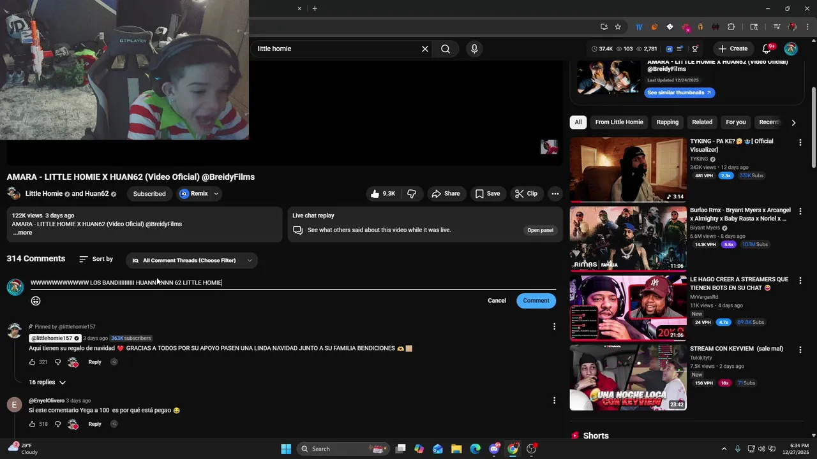
Task: Open menu for STREAM CON KEYVIEW video
Action: (800, 349)
